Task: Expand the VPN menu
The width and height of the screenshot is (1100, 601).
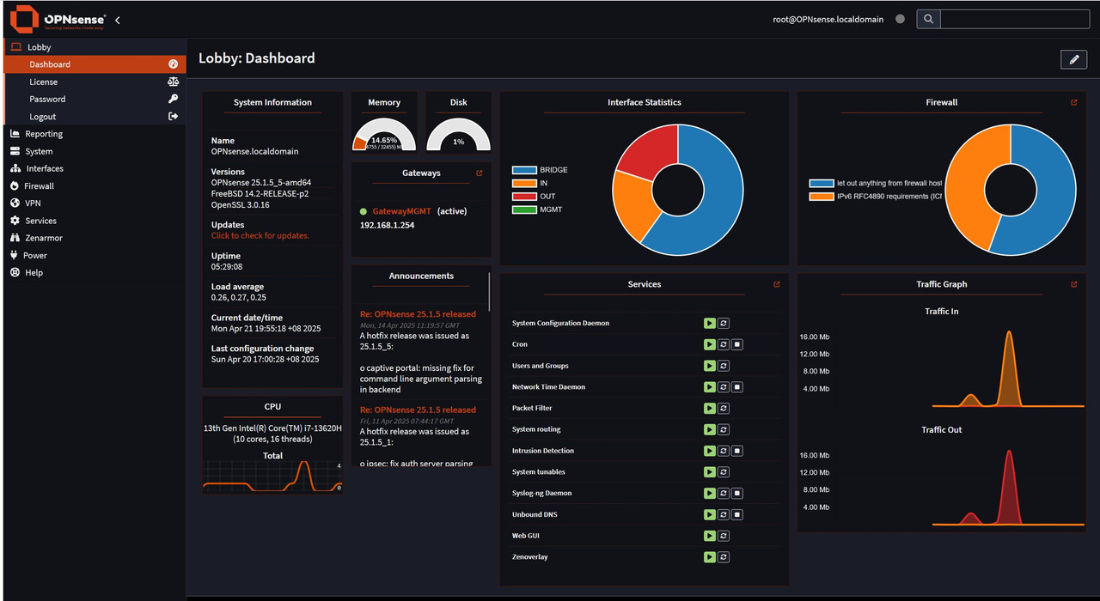Action: (93, 203)
